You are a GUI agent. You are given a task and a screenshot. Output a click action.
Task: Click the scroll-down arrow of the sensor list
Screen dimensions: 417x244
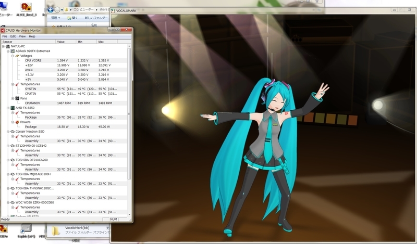pyautogui.click(x=129, y=214)
